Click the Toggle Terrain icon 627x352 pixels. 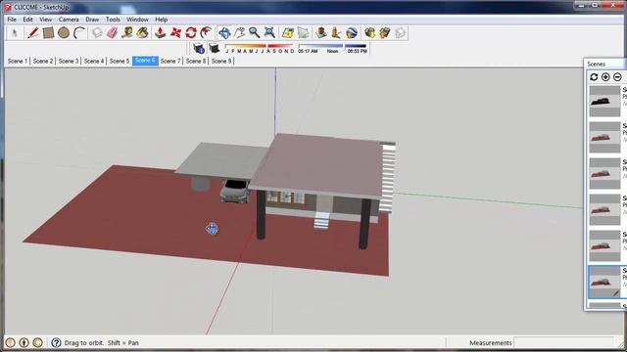[x=303, y=33]
